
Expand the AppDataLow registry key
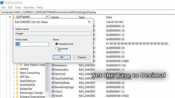[14, 81]
